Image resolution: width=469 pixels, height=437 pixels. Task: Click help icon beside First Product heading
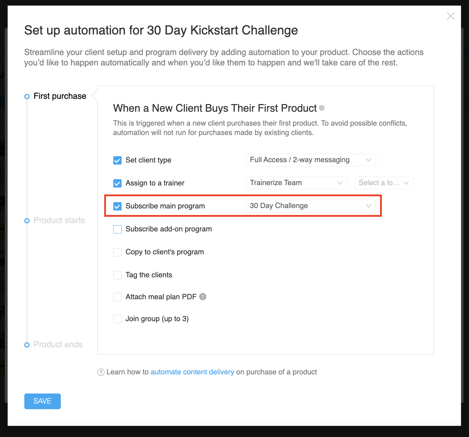click(x=322, y=108)
